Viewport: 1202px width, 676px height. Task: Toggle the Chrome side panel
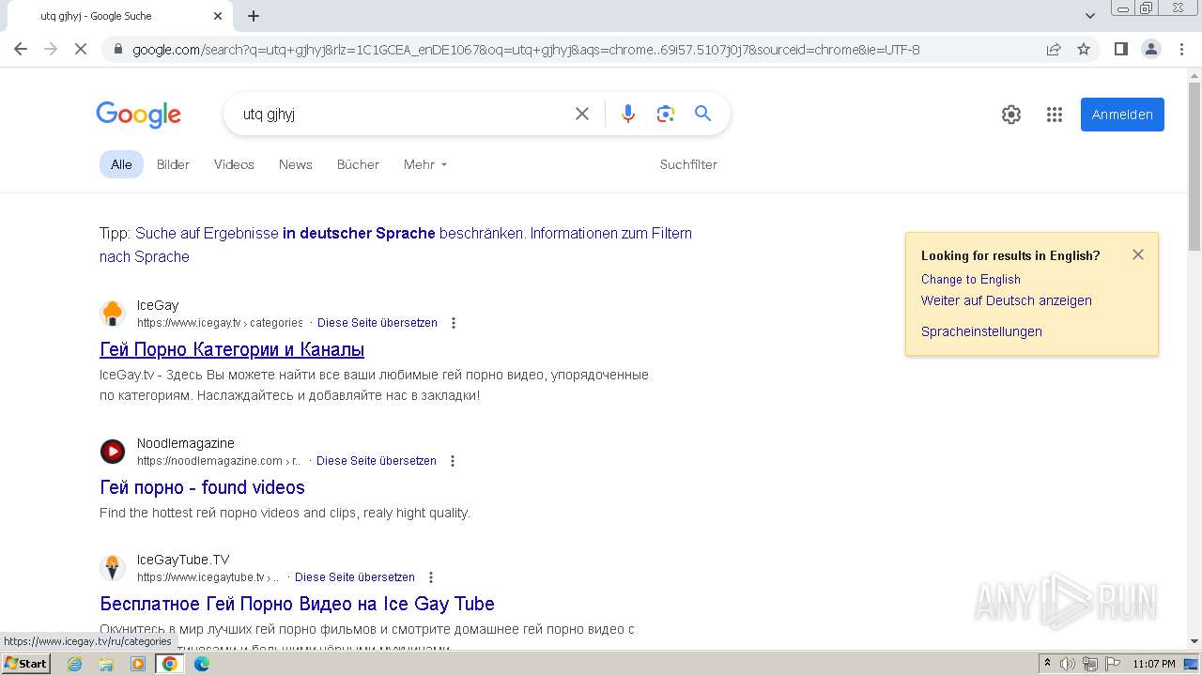click(1120, 49)
